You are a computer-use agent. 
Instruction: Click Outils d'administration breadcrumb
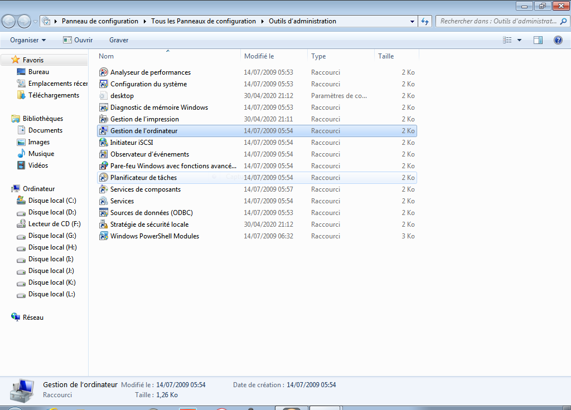click(303, 21)
